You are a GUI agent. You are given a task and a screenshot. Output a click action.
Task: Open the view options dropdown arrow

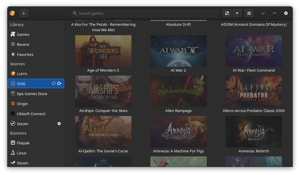(237, 13)
